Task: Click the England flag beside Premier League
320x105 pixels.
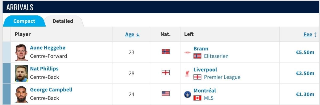Action: pos(197,77)
